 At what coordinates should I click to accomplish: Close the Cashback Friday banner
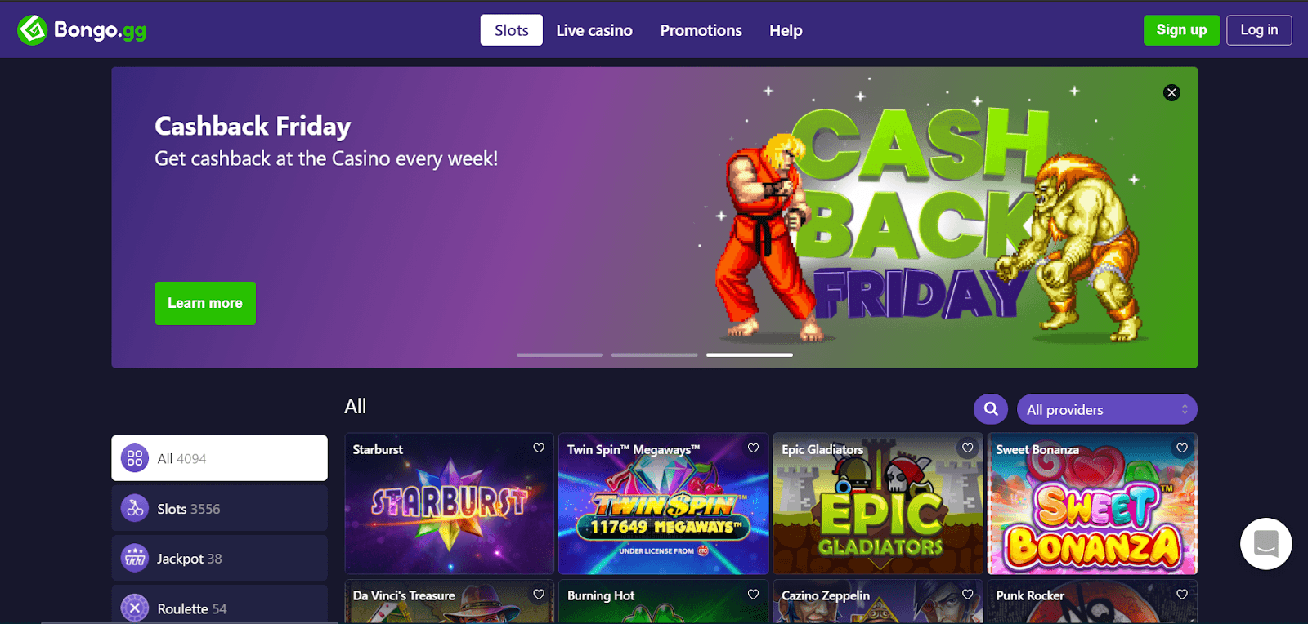1171,92
